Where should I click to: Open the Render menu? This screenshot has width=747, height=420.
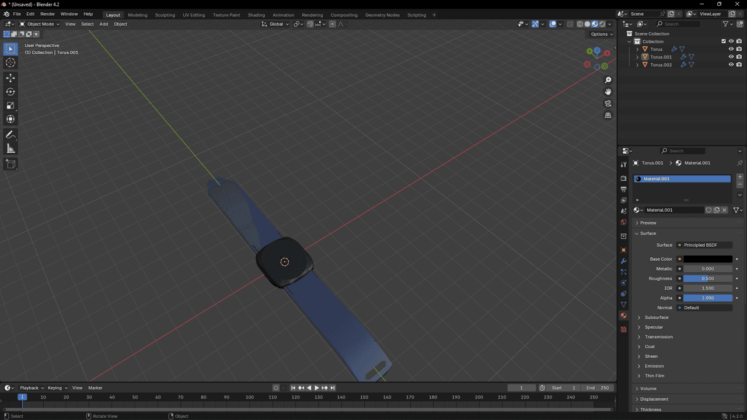[x=47, y=14]
